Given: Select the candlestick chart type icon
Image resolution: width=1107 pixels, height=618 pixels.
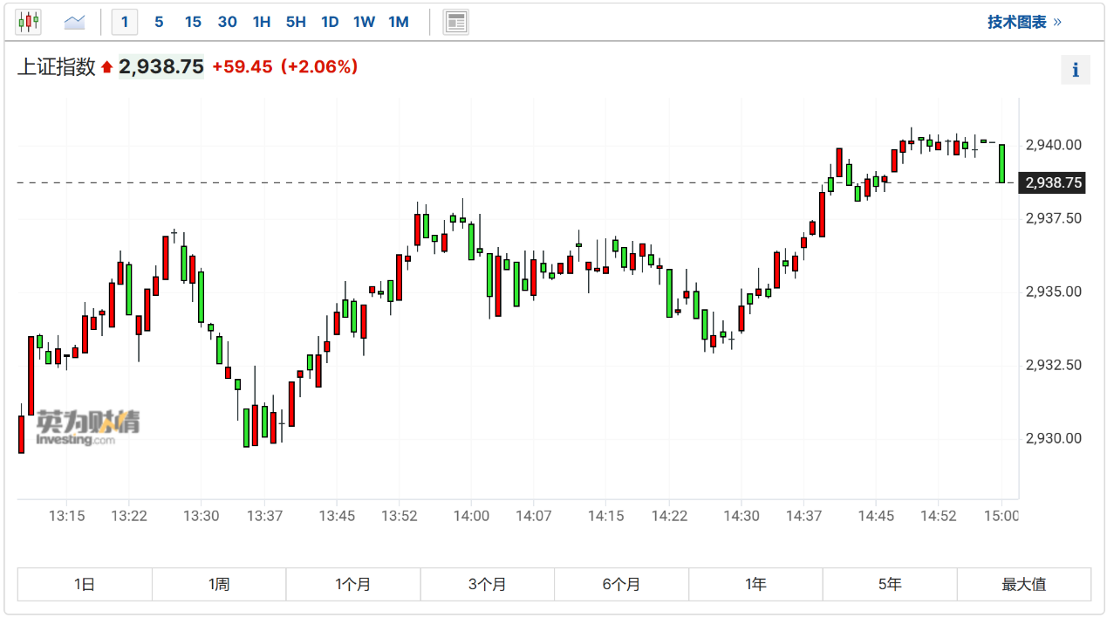Looking at the screenshot, I should (29, 22).
